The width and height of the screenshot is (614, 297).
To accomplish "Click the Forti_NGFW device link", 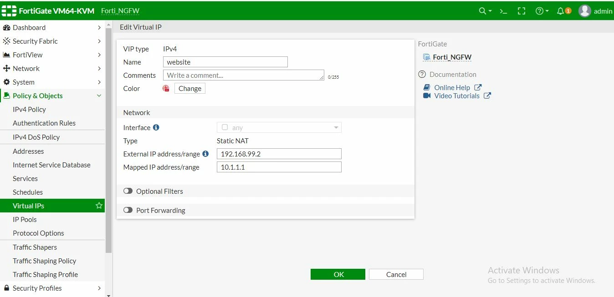I will tap(452, 57).
